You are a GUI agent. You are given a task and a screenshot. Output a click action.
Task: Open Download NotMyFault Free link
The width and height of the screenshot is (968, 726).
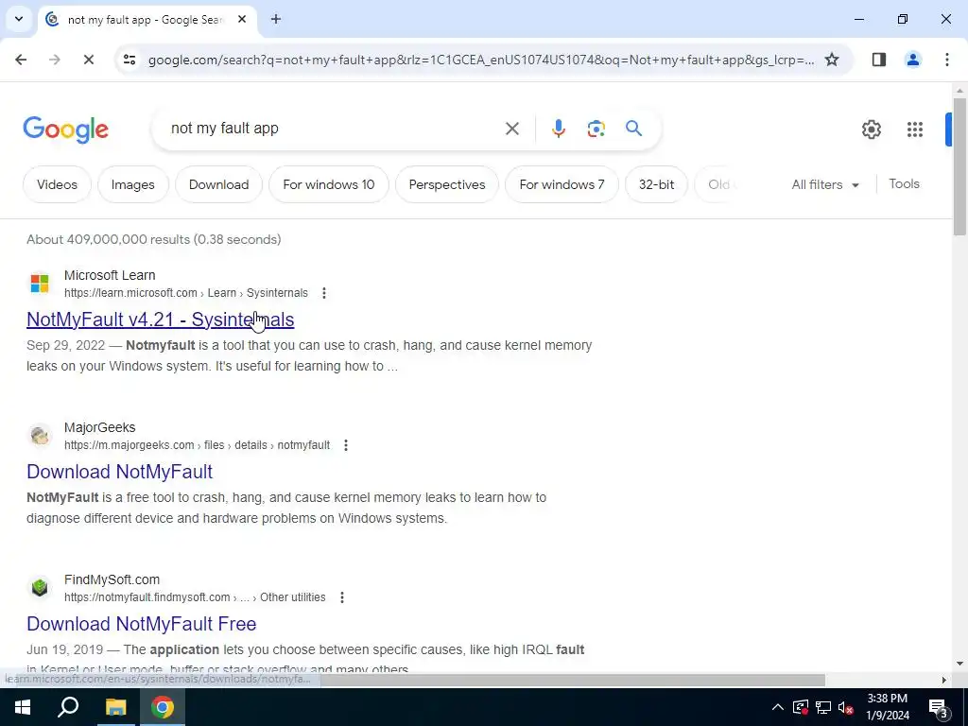(x=142, y=624)
